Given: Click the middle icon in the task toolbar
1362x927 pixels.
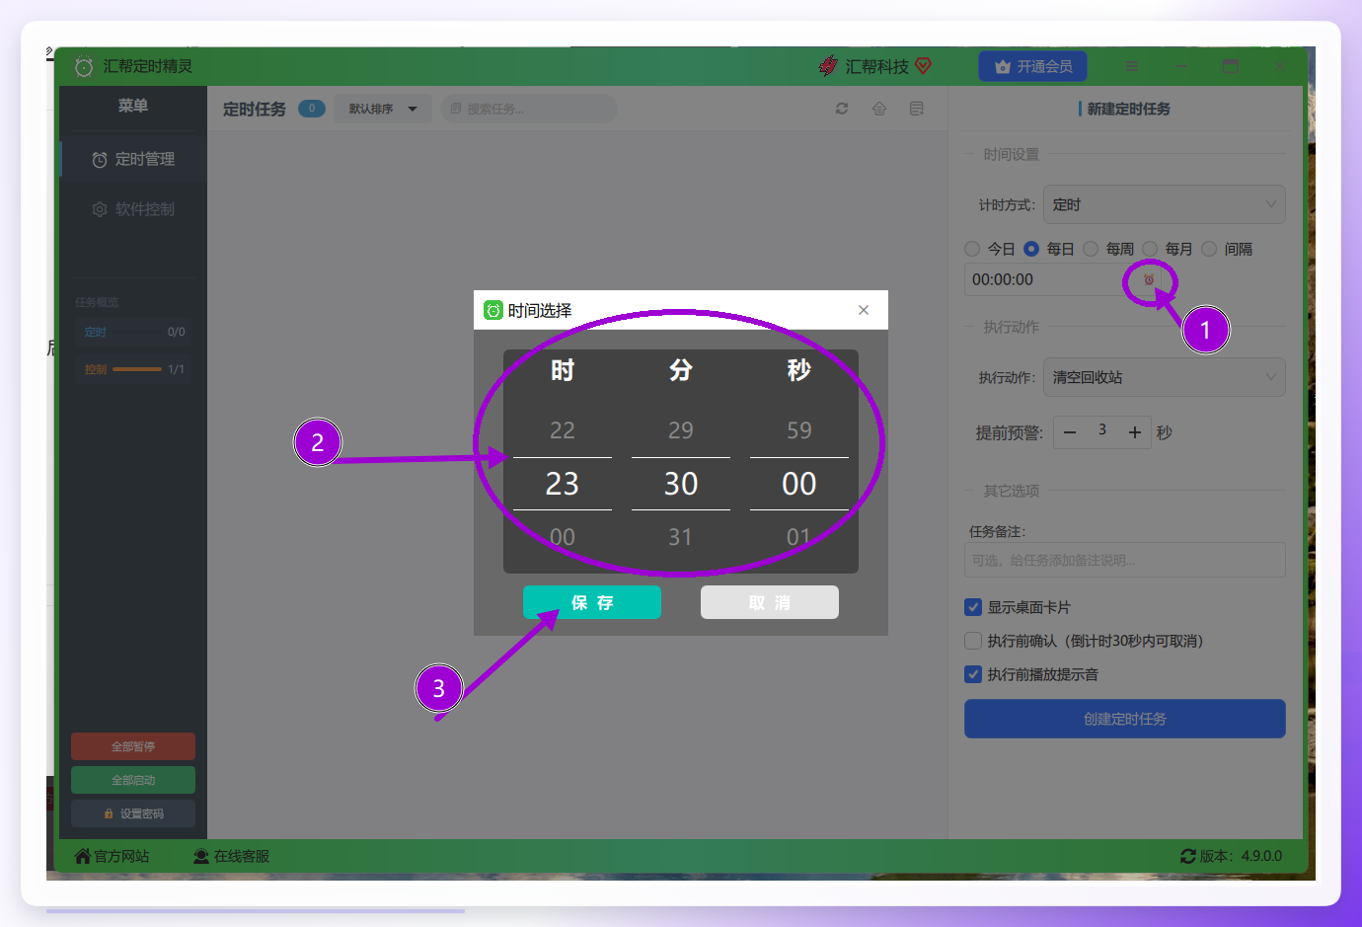Looking at the screenshot, I should click(x=879, y=109).
